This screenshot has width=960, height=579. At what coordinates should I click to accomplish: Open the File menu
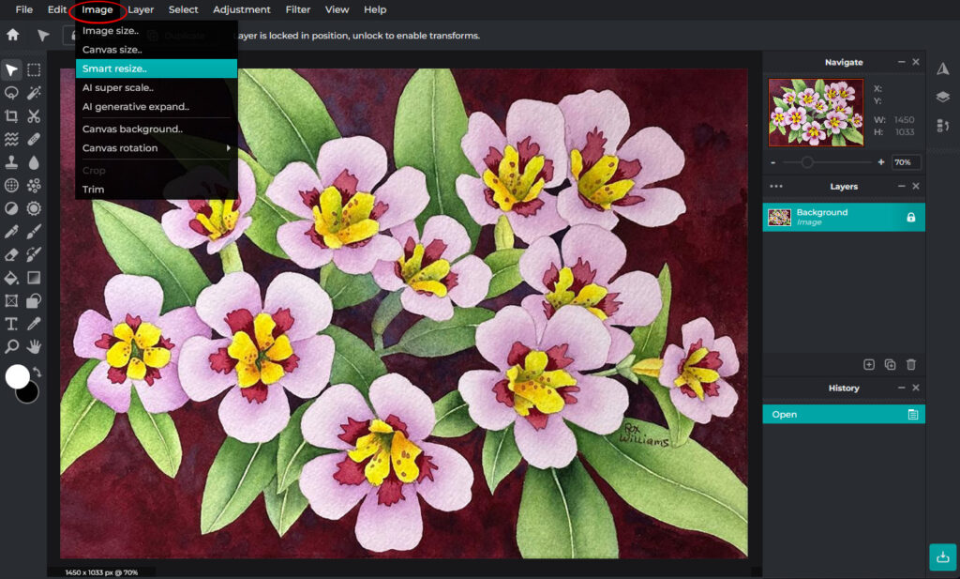(x=23, y=9)
